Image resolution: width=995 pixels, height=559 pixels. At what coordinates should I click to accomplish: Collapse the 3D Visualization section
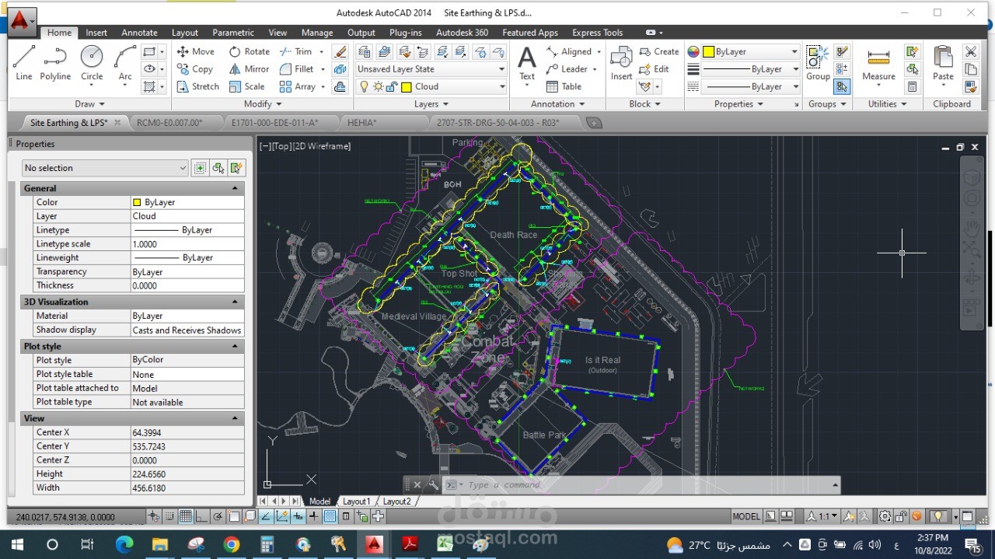(235, 302)
